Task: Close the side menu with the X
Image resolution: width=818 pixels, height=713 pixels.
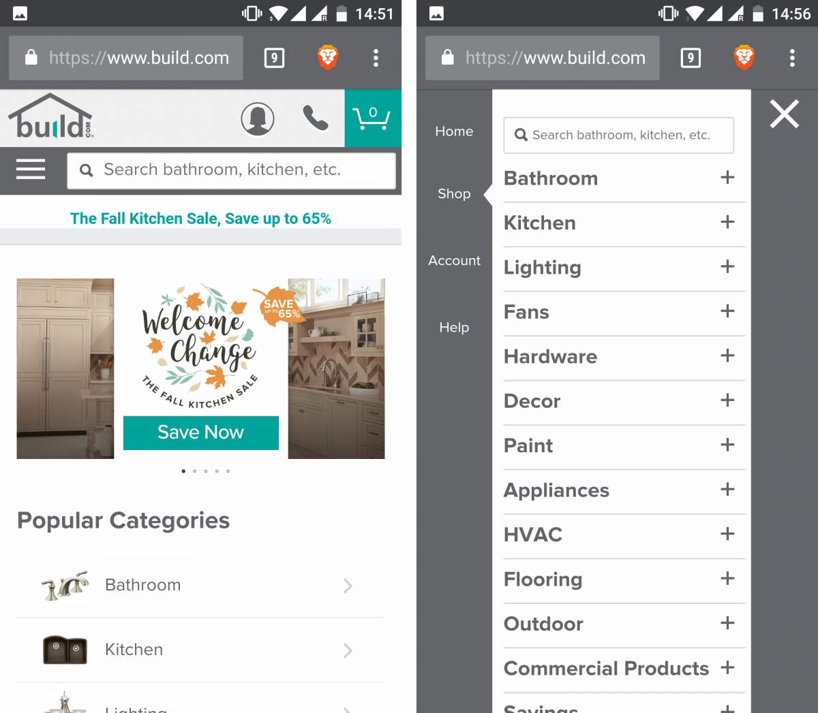Action: click(785, 114)
